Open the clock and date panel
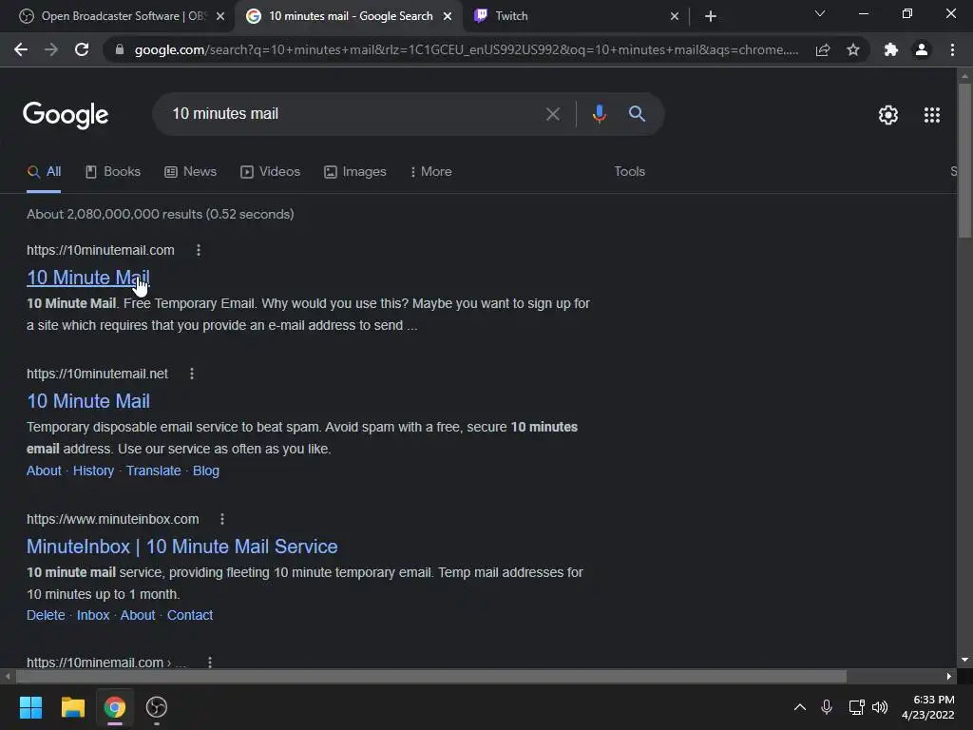Screen dimensions: 973x730 (928, 707)
